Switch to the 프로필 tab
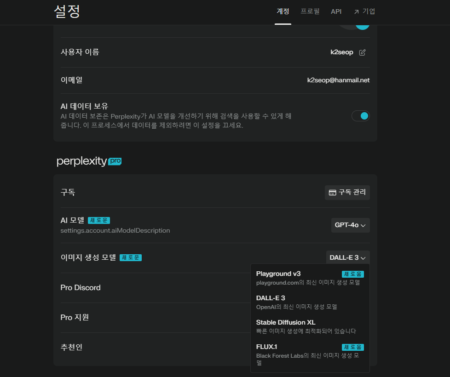 point(310,11)
